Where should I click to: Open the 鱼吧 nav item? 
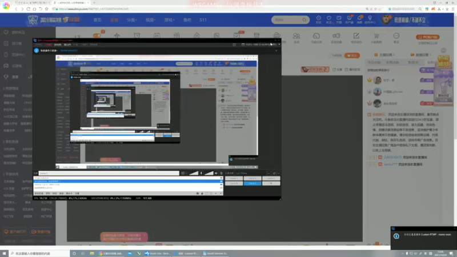coord(187,20)
